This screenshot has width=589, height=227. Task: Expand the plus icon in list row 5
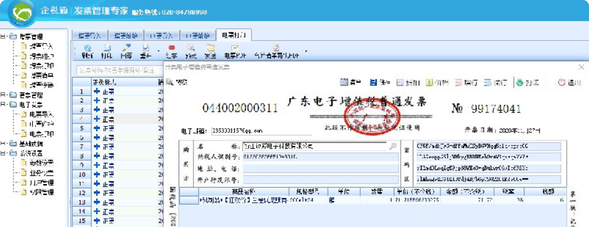click(97, 128)
